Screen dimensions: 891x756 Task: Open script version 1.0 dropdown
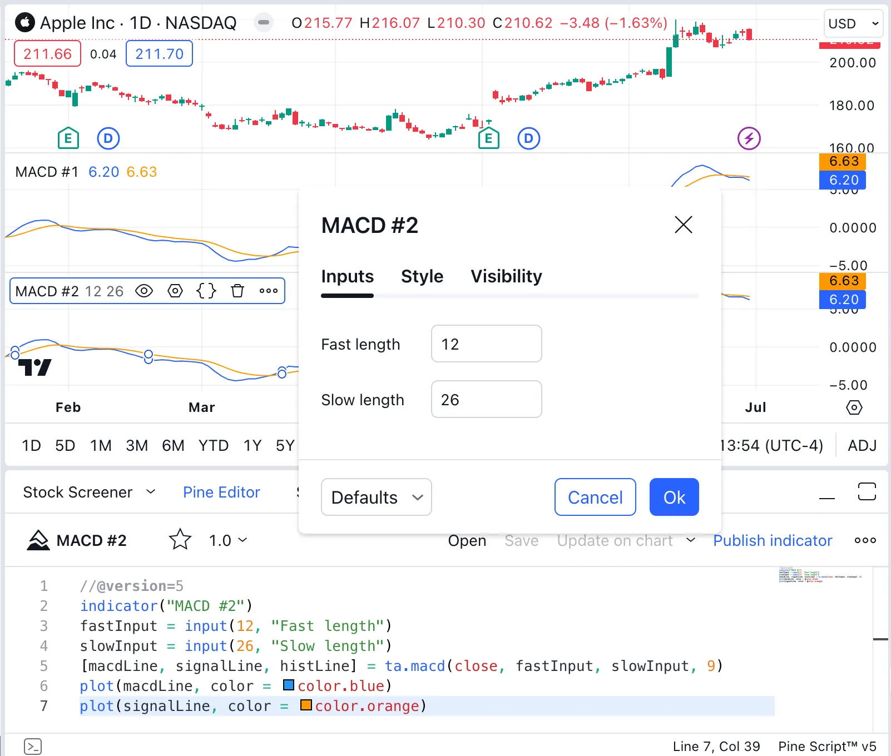point(228,540)
